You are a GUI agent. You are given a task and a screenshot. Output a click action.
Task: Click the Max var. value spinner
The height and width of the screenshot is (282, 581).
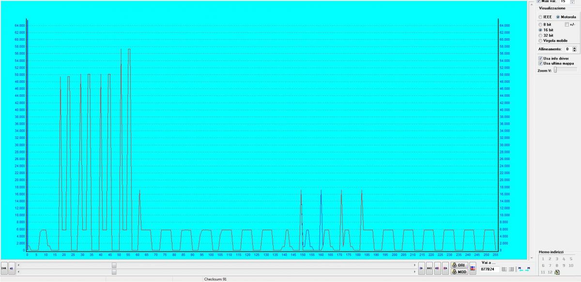click(x=572, y=2)
